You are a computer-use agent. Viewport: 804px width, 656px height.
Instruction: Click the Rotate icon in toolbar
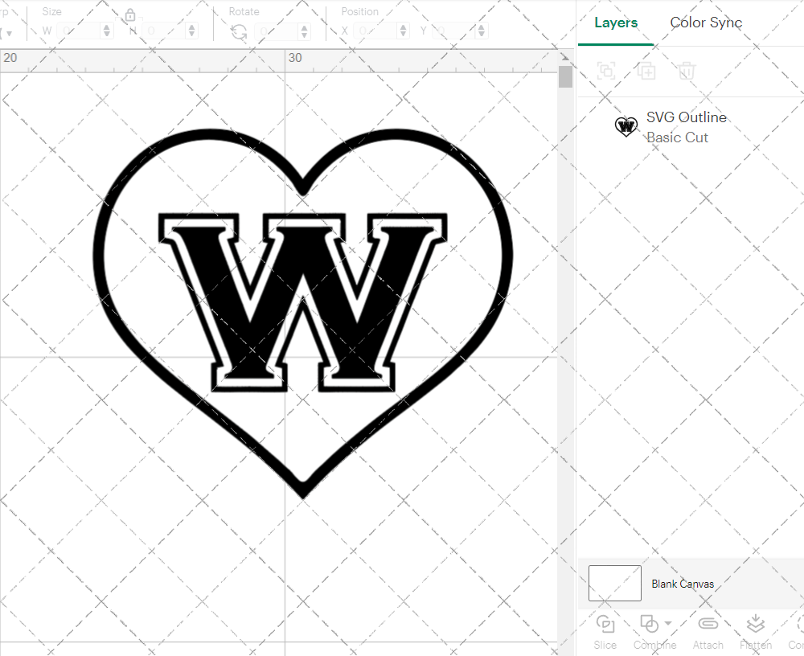(239, 32)
